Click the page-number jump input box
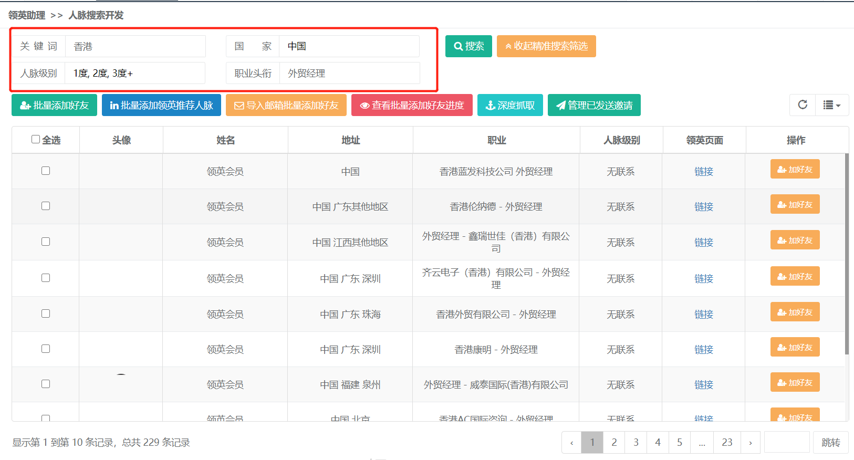 coord(787,442)
